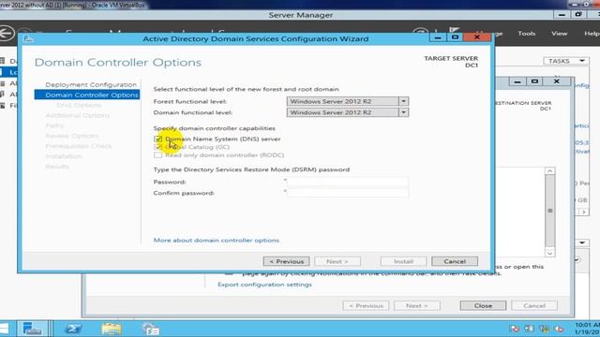600x337 pixels.
Task: Click Export configuration settings link
Action: (264, 285)
